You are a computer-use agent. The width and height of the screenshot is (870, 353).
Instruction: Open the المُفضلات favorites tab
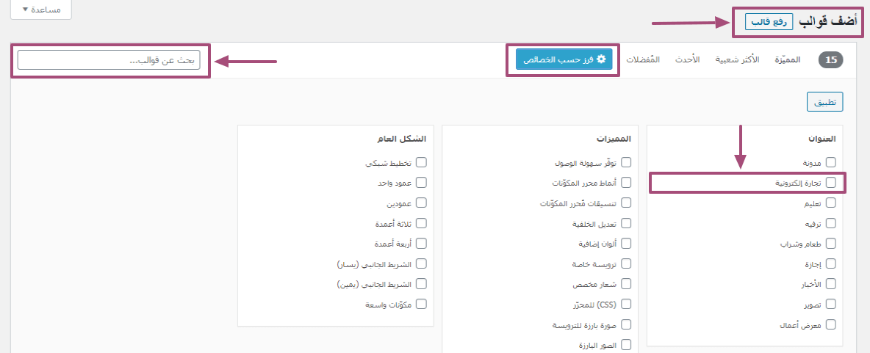pos(643,59)
